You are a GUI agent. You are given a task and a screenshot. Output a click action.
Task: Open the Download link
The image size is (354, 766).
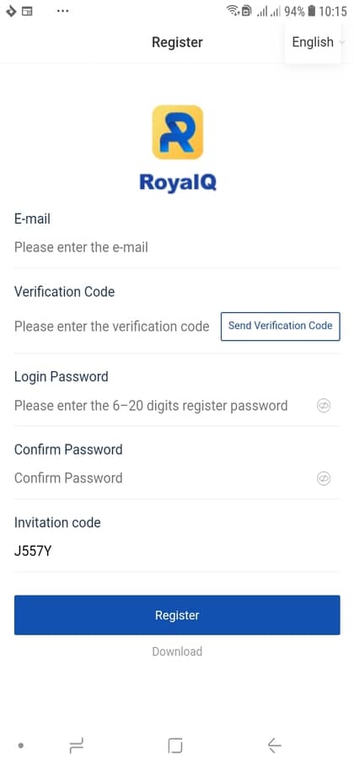tap(177, 651)
